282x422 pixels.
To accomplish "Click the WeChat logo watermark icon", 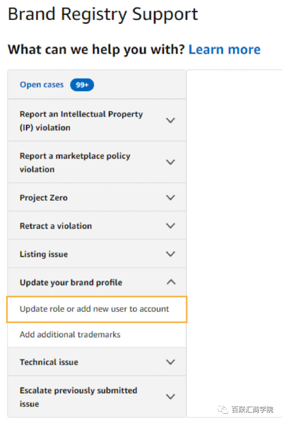I will (223, 409).
